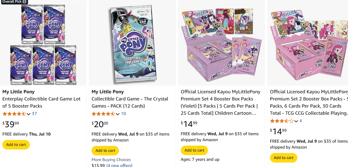Add the $39.99 booster lot to cart
Viewport: 348px width, 167px height.
coord(16,145)
